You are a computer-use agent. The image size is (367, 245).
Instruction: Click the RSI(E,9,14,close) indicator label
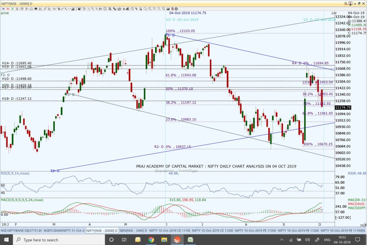click(15, 174)
